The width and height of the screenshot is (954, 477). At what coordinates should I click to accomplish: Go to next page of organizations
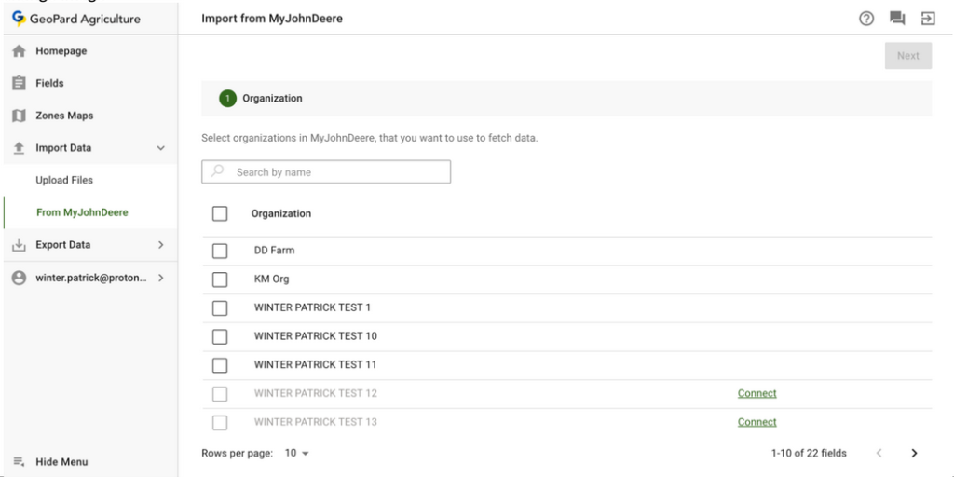pyautogui.click(x=914, y=453)
